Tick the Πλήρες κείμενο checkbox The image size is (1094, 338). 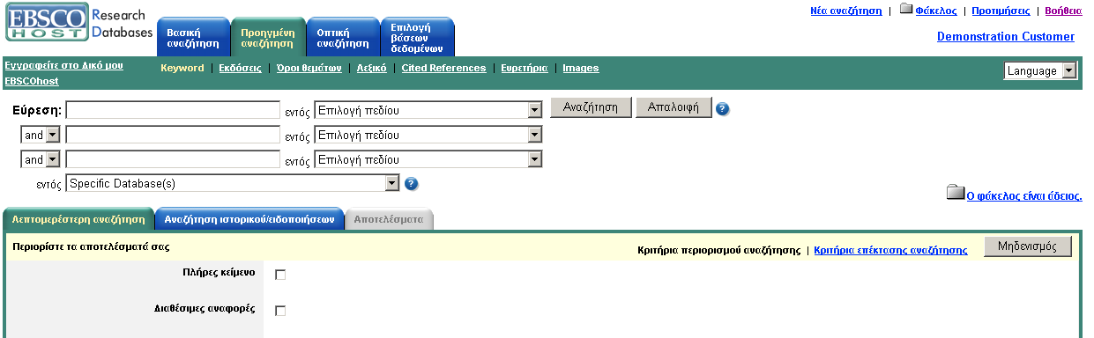tap(280, 275)
